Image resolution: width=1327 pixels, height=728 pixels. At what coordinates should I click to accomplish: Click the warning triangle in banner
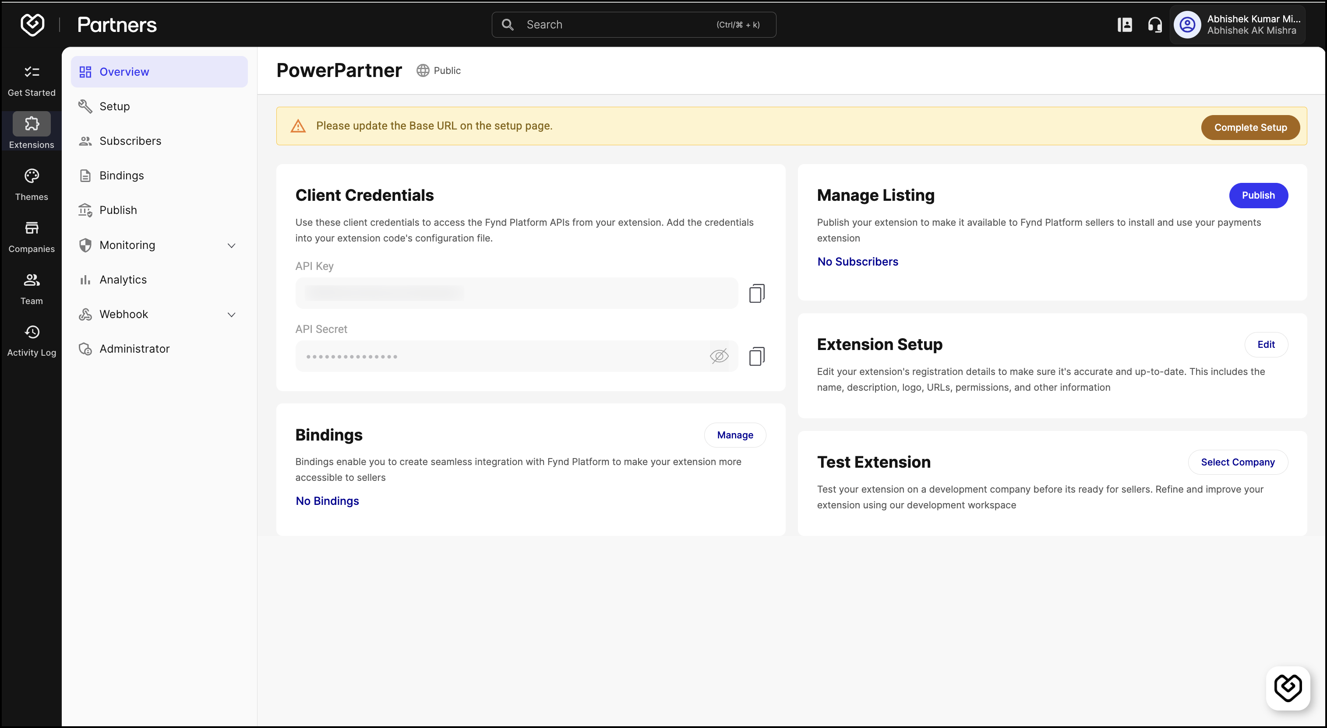[x=298, y=126]
